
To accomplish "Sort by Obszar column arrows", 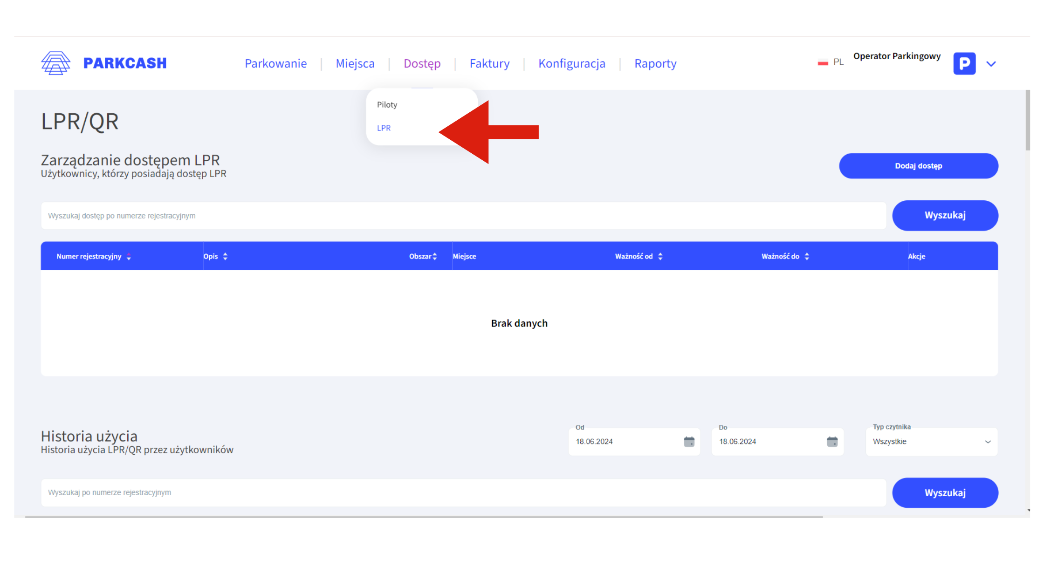I will tap(435, 257).
